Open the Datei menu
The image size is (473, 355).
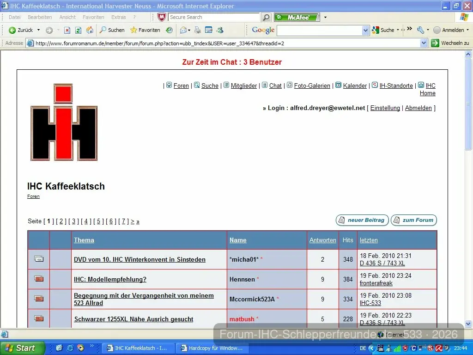coord(14,17)
